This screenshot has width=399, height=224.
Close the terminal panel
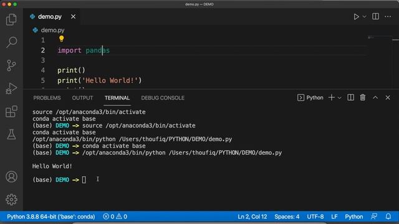[388, 98]
